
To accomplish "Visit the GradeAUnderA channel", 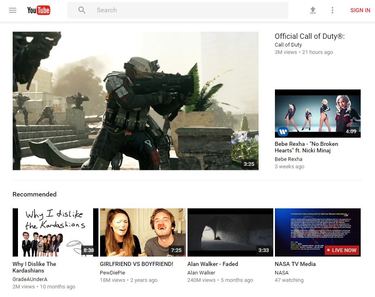I will pyautogui.click(x=30, y=279).
